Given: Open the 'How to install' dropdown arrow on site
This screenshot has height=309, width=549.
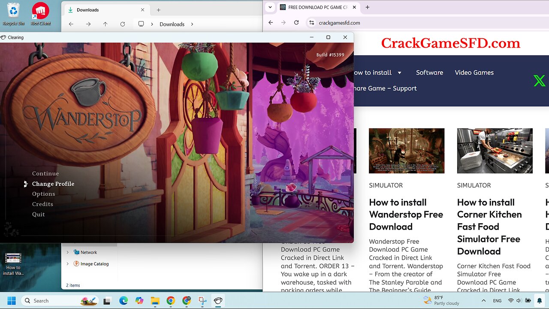Looking at the screenshot, I should pos(399,73).
